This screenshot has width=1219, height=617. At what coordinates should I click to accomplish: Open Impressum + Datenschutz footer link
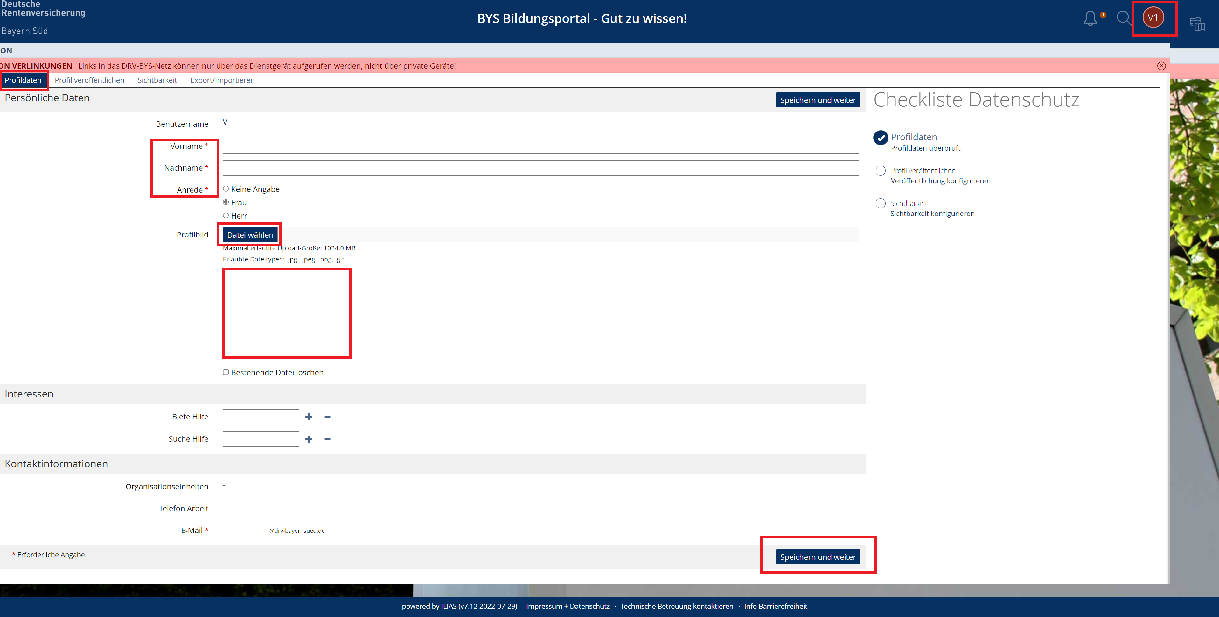(x=568, y=606)
